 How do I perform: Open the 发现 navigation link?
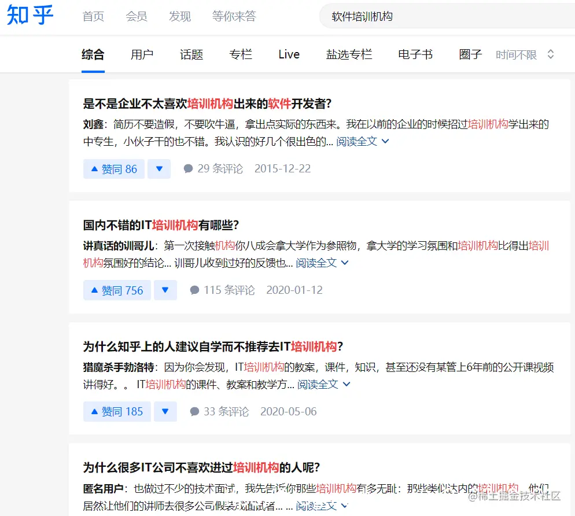[180, 17]
